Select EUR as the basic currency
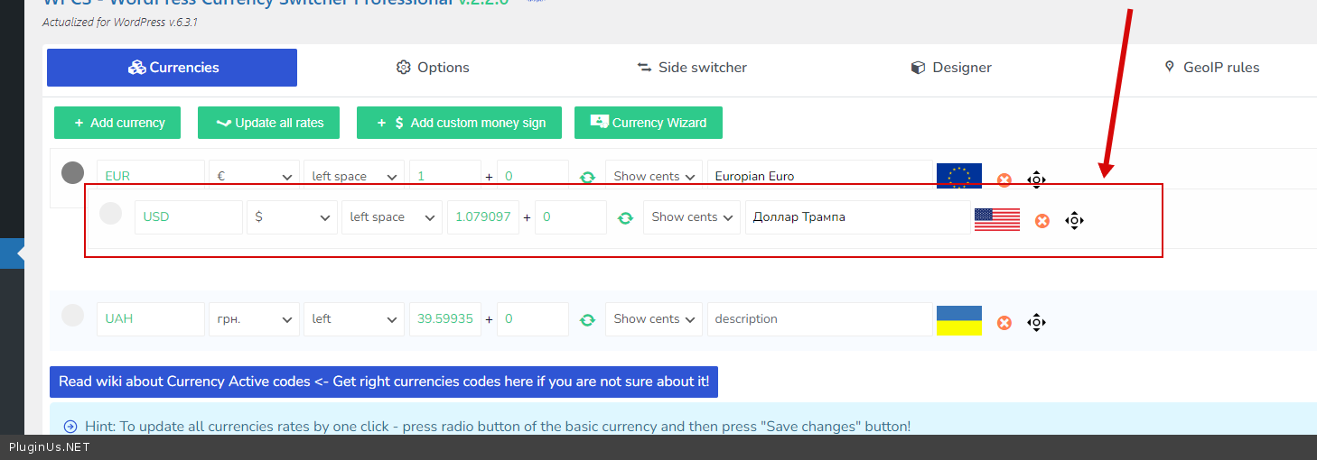The width and height of the screenshot is (1317, 460). (72, 172)
